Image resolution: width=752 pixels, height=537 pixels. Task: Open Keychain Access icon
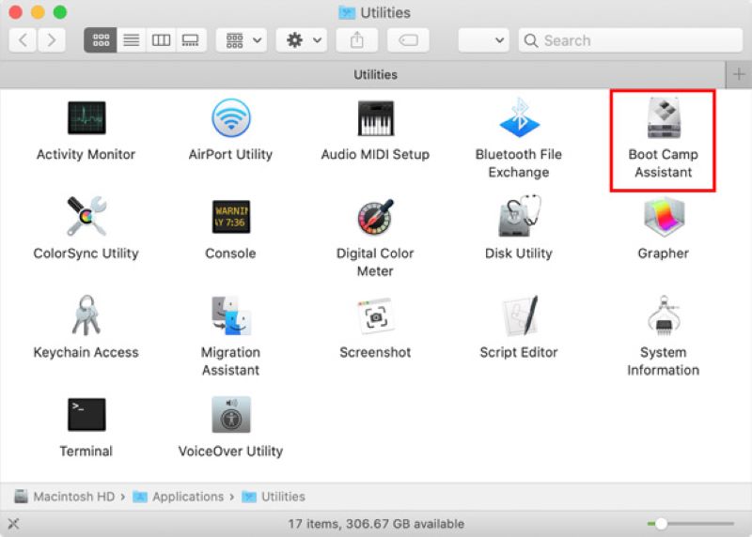[86, 315]
